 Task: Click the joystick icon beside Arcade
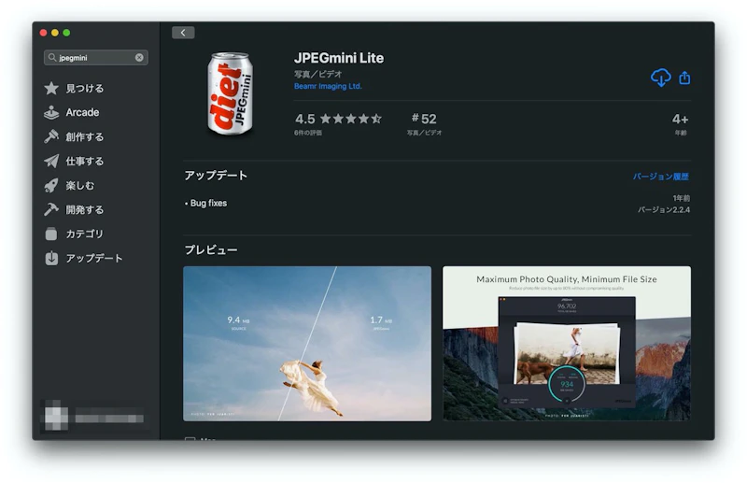(51, 112)
